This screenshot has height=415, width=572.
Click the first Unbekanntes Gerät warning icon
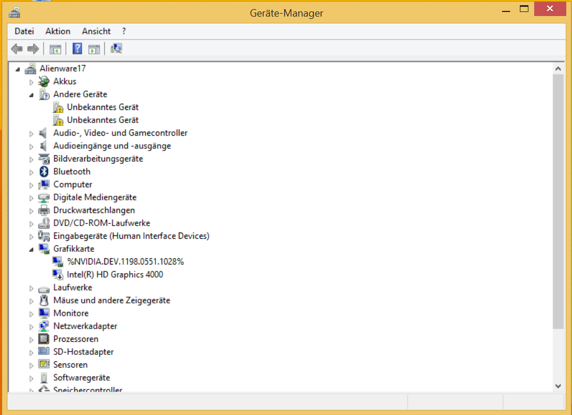[58, 108]
